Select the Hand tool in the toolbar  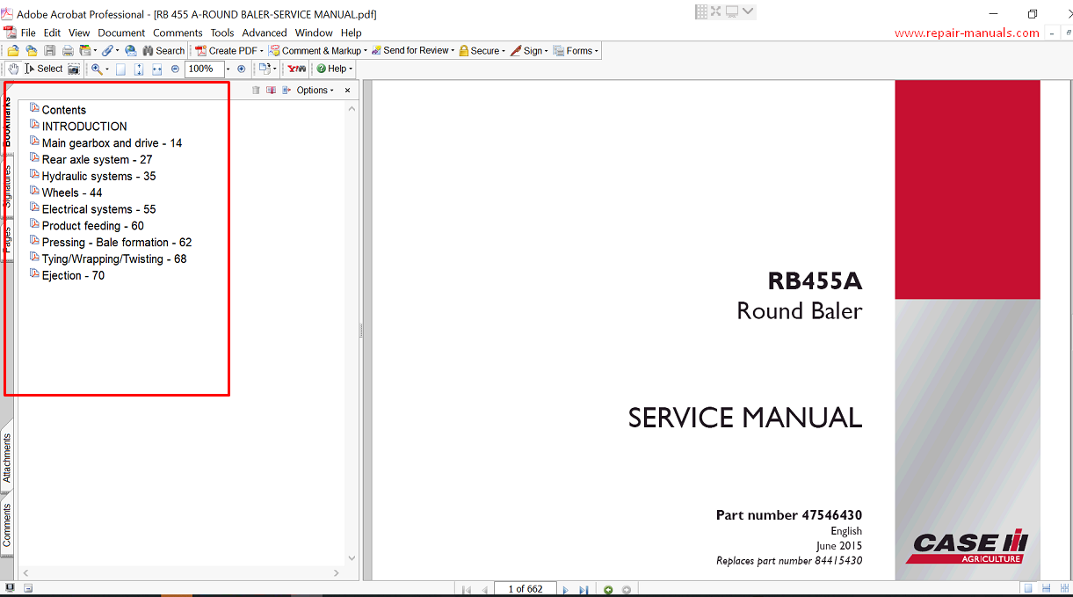click(x=13, y=69)
